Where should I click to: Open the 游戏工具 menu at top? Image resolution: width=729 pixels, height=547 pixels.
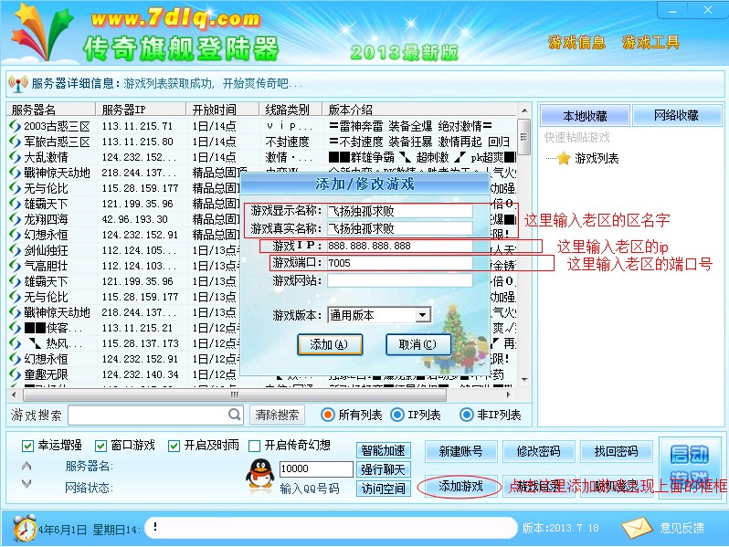point(650,42)
